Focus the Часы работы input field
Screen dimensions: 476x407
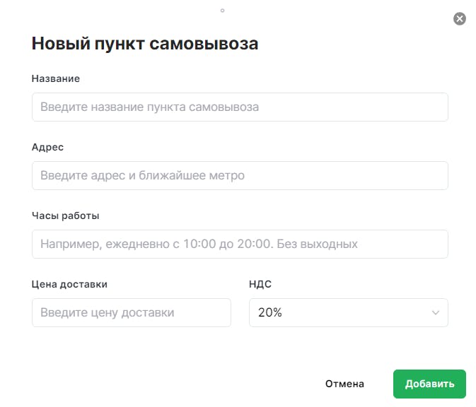240,244
